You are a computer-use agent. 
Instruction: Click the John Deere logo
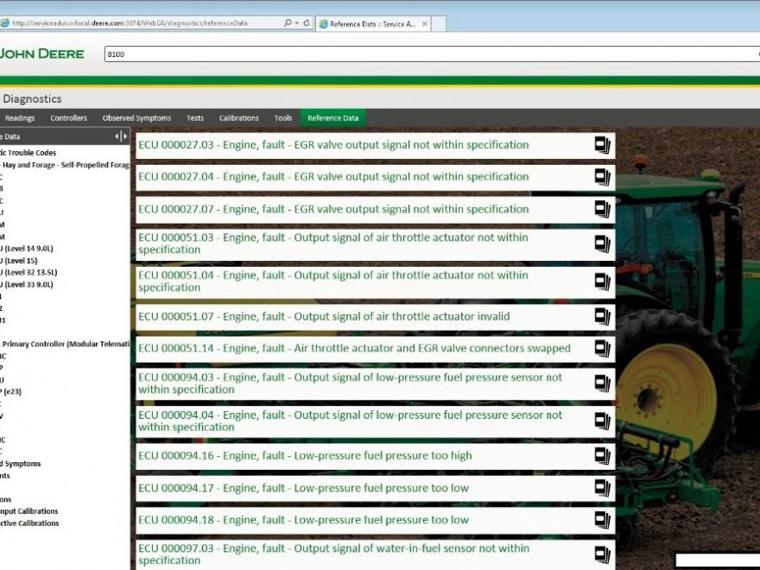pyautogui.click(x=42, y=54)
